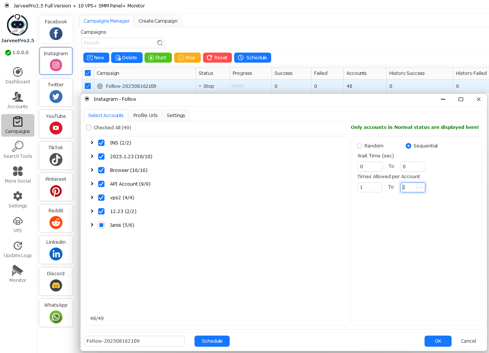Click the green Start button
Image resolution: width=489 pixels, height=353 pixels.
[158, 58]
